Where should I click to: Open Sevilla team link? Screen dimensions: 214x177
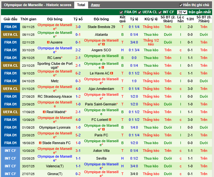pos(101,158)
